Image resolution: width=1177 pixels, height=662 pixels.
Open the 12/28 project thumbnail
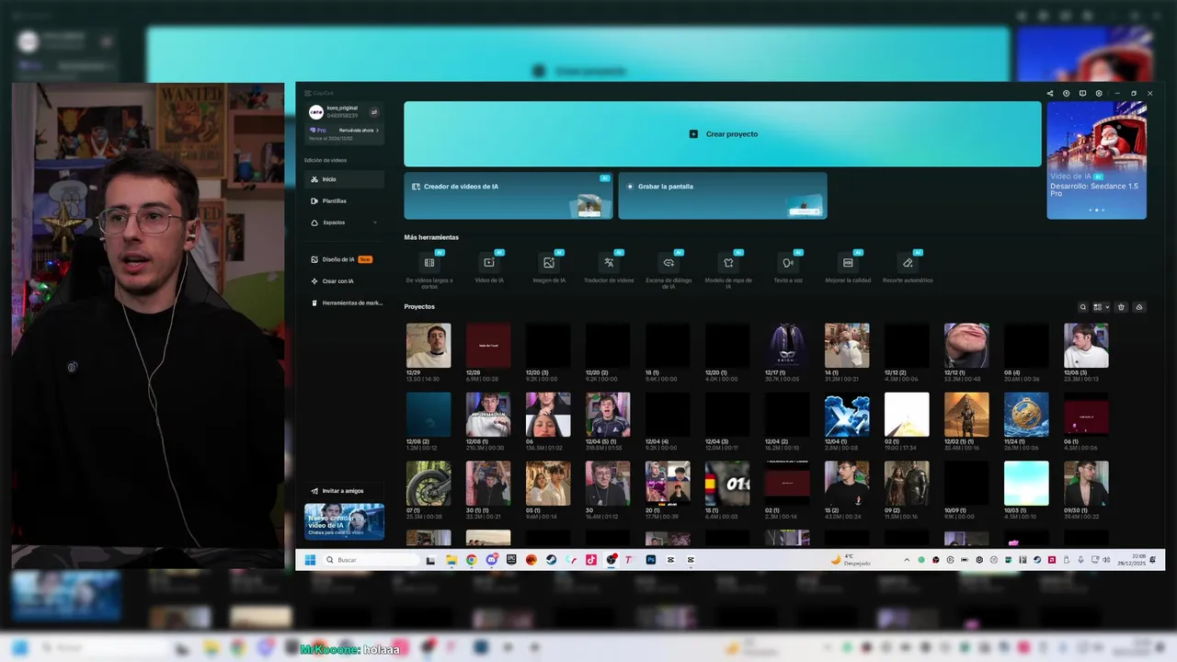[x=488, y=346]
